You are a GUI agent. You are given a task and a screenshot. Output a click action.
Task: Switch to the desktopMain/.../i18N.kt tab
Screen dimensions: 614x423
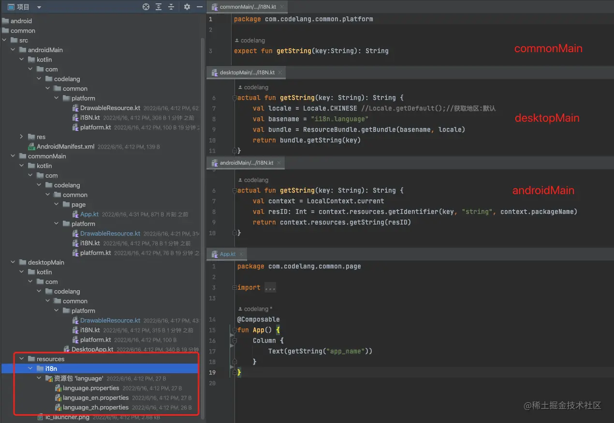pos(247,72)
